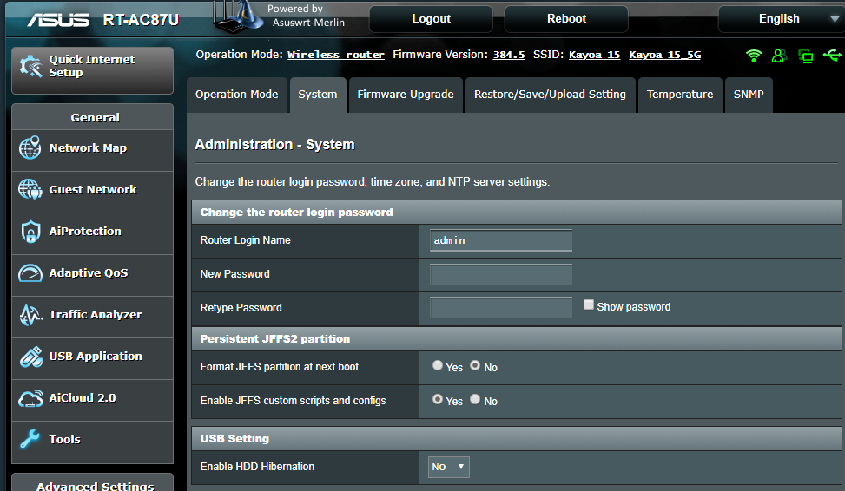This screenshot has height=491, width=845.
Task: Click the green USB status icon
Action: point(832,56)
